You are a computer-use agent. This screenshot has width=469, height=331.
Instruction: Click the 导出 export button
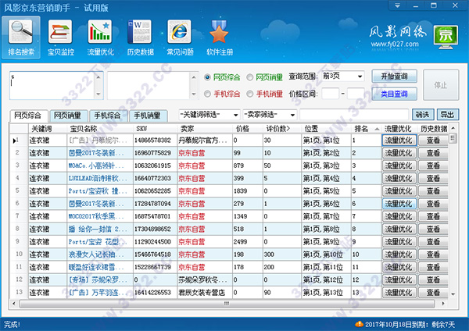coord(447,115)
